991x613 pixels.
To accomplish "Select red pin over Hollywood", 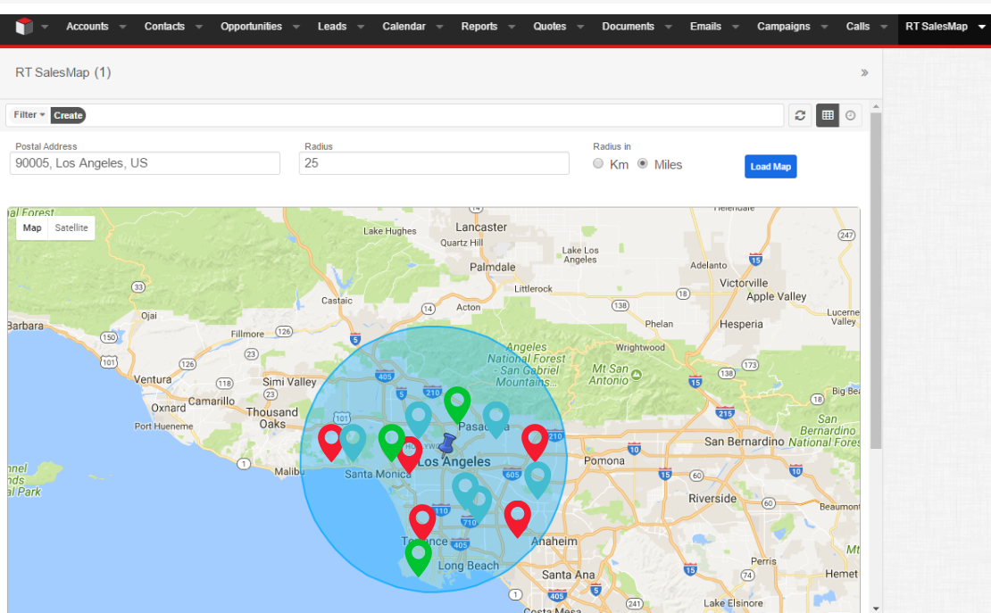I will tap(412, 456).
